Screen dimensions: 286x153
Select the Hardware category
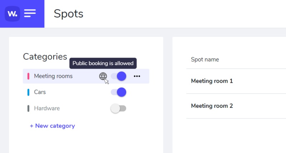tap(47, 108)
